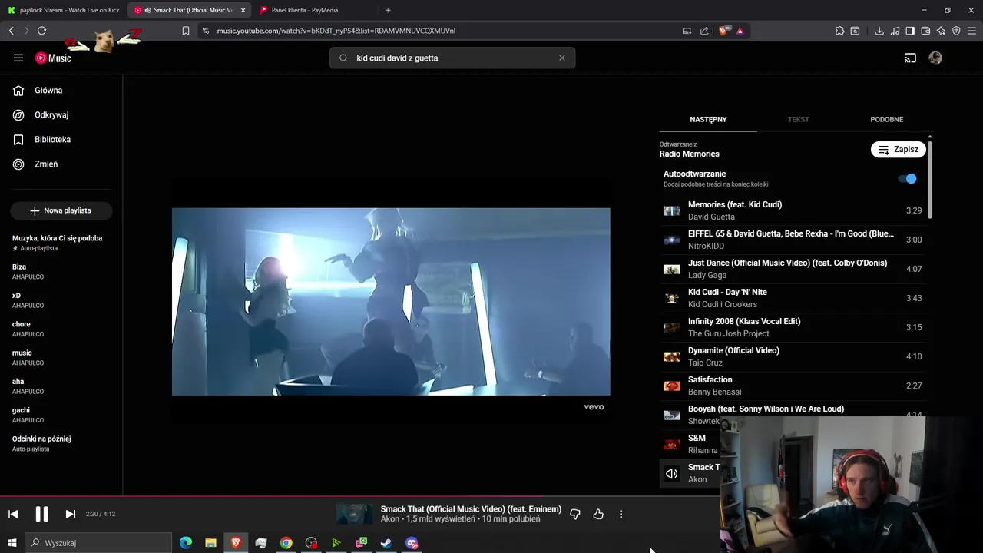Click the YouTube Music logo
This screenshot has width=983, height=553.
point(53,58)
